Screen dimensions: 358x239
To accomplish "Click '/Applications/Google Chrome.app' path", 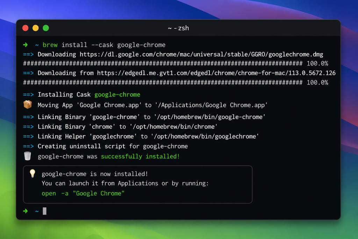I will pyautogui.click(x=211, y=105).
